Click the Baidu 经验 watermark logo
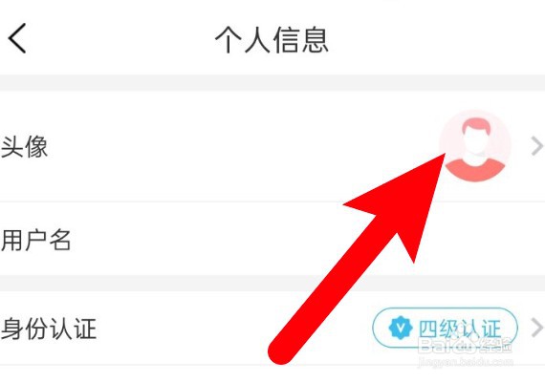545x382 pixels. tap(465, 345)
